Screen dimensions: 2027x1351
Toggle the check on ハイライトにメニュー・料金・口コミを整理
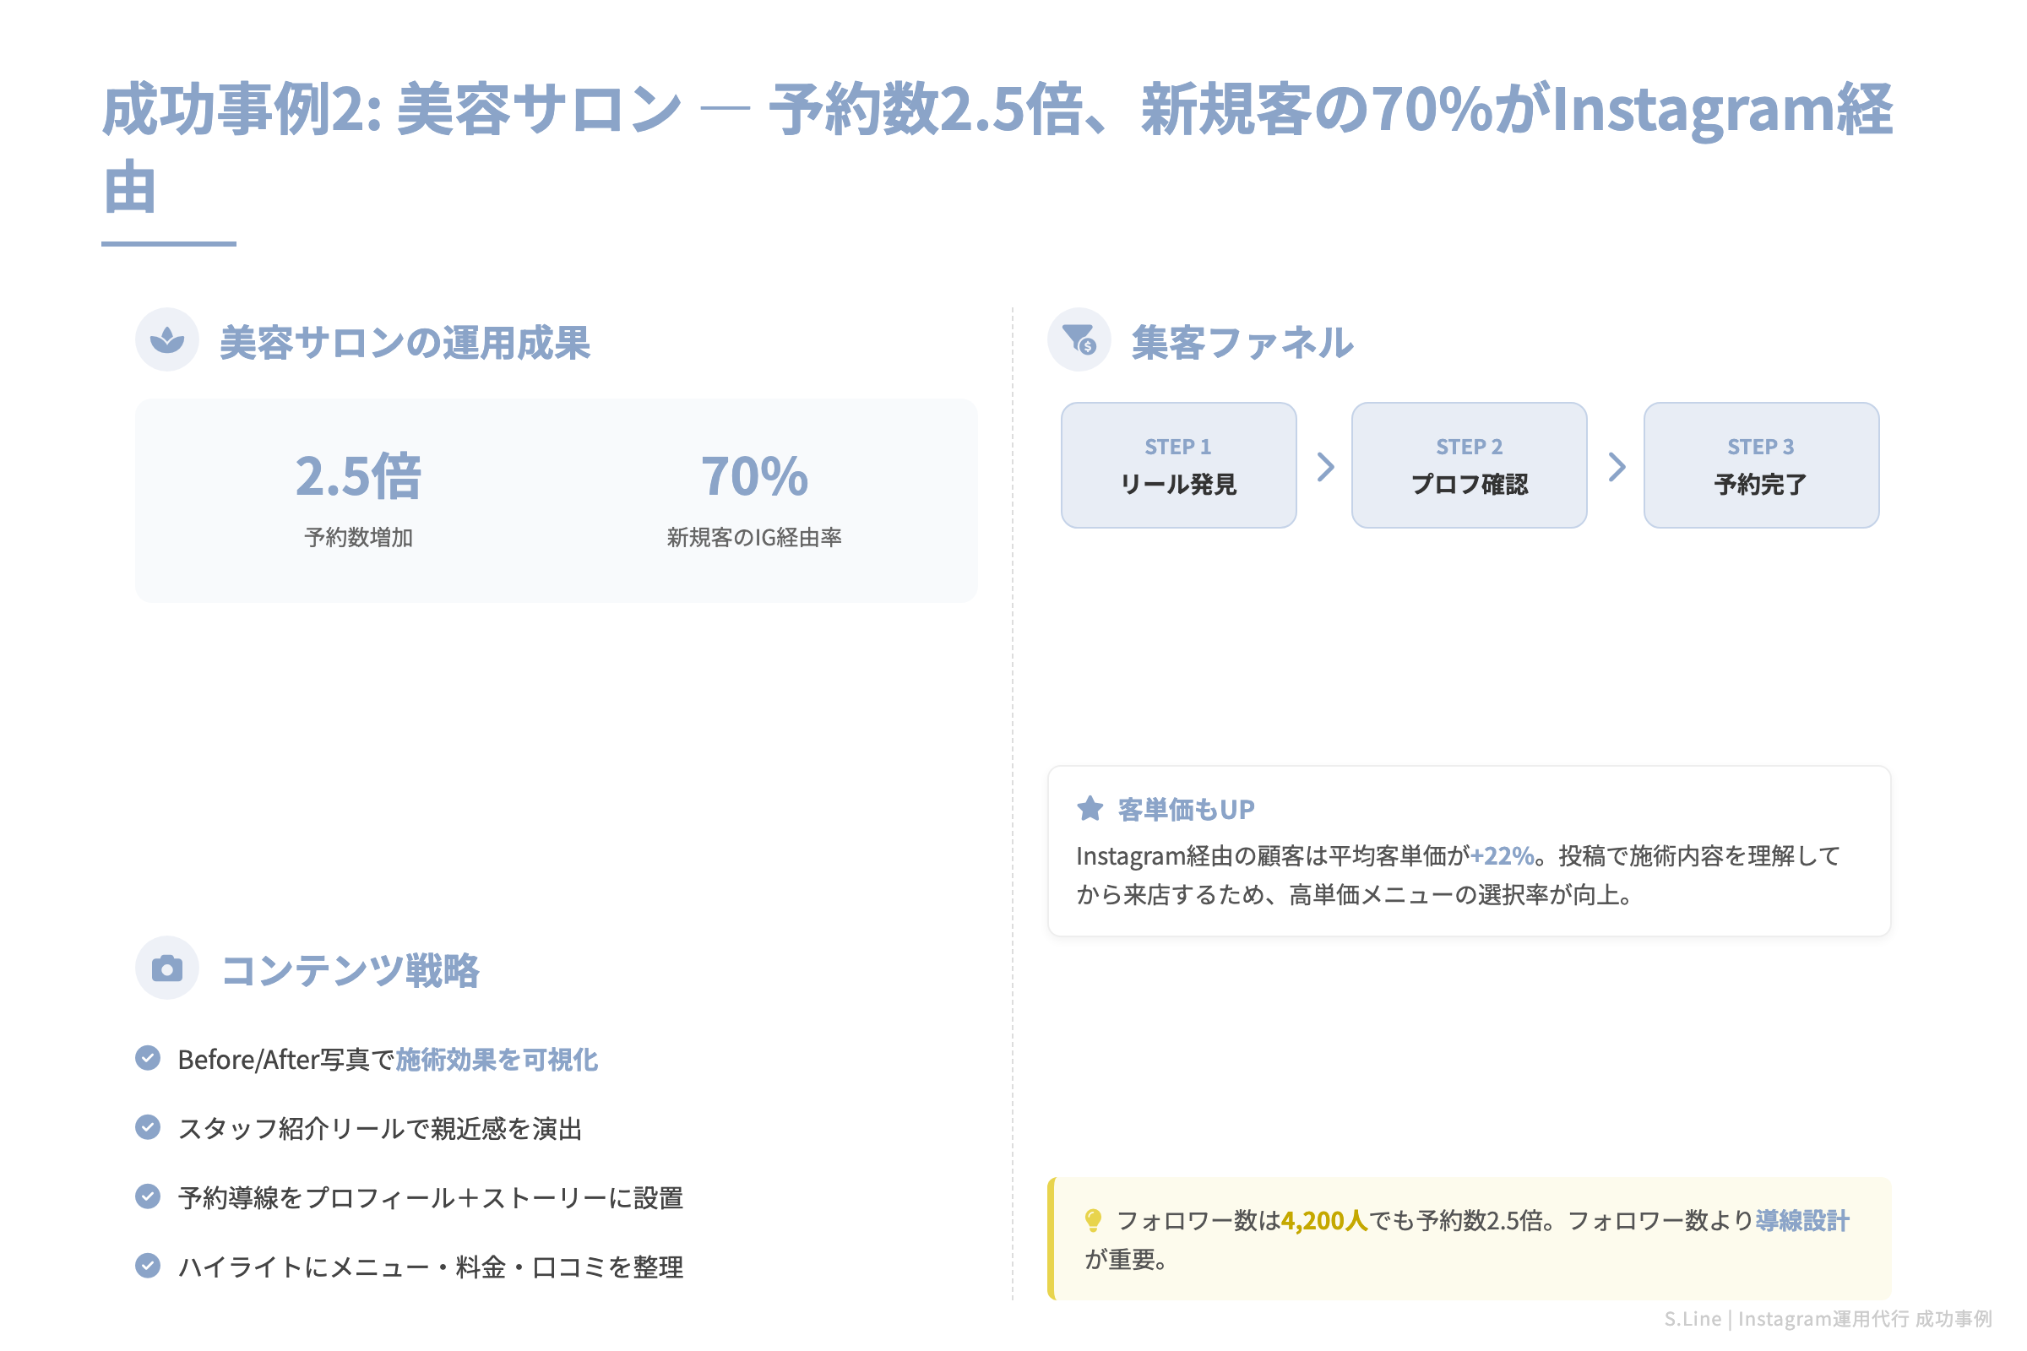149,1267
